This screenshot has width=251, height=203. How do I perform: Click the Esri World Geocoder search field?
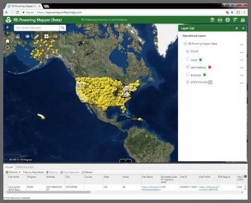pos(37,28)
